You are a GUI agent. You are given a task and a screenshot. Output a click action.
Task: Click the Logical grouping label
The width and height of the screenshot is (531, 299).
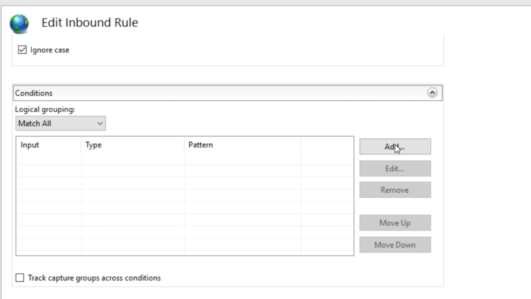point(45,110)
